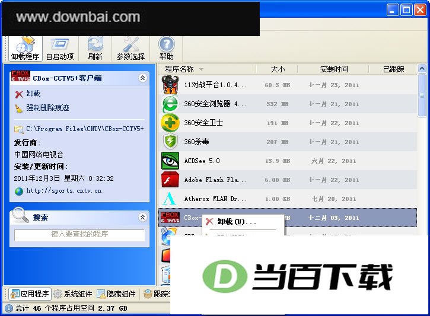Select the 360安全浏览器 program icon
The image size is (430, 316).
(x=170, y=104)
